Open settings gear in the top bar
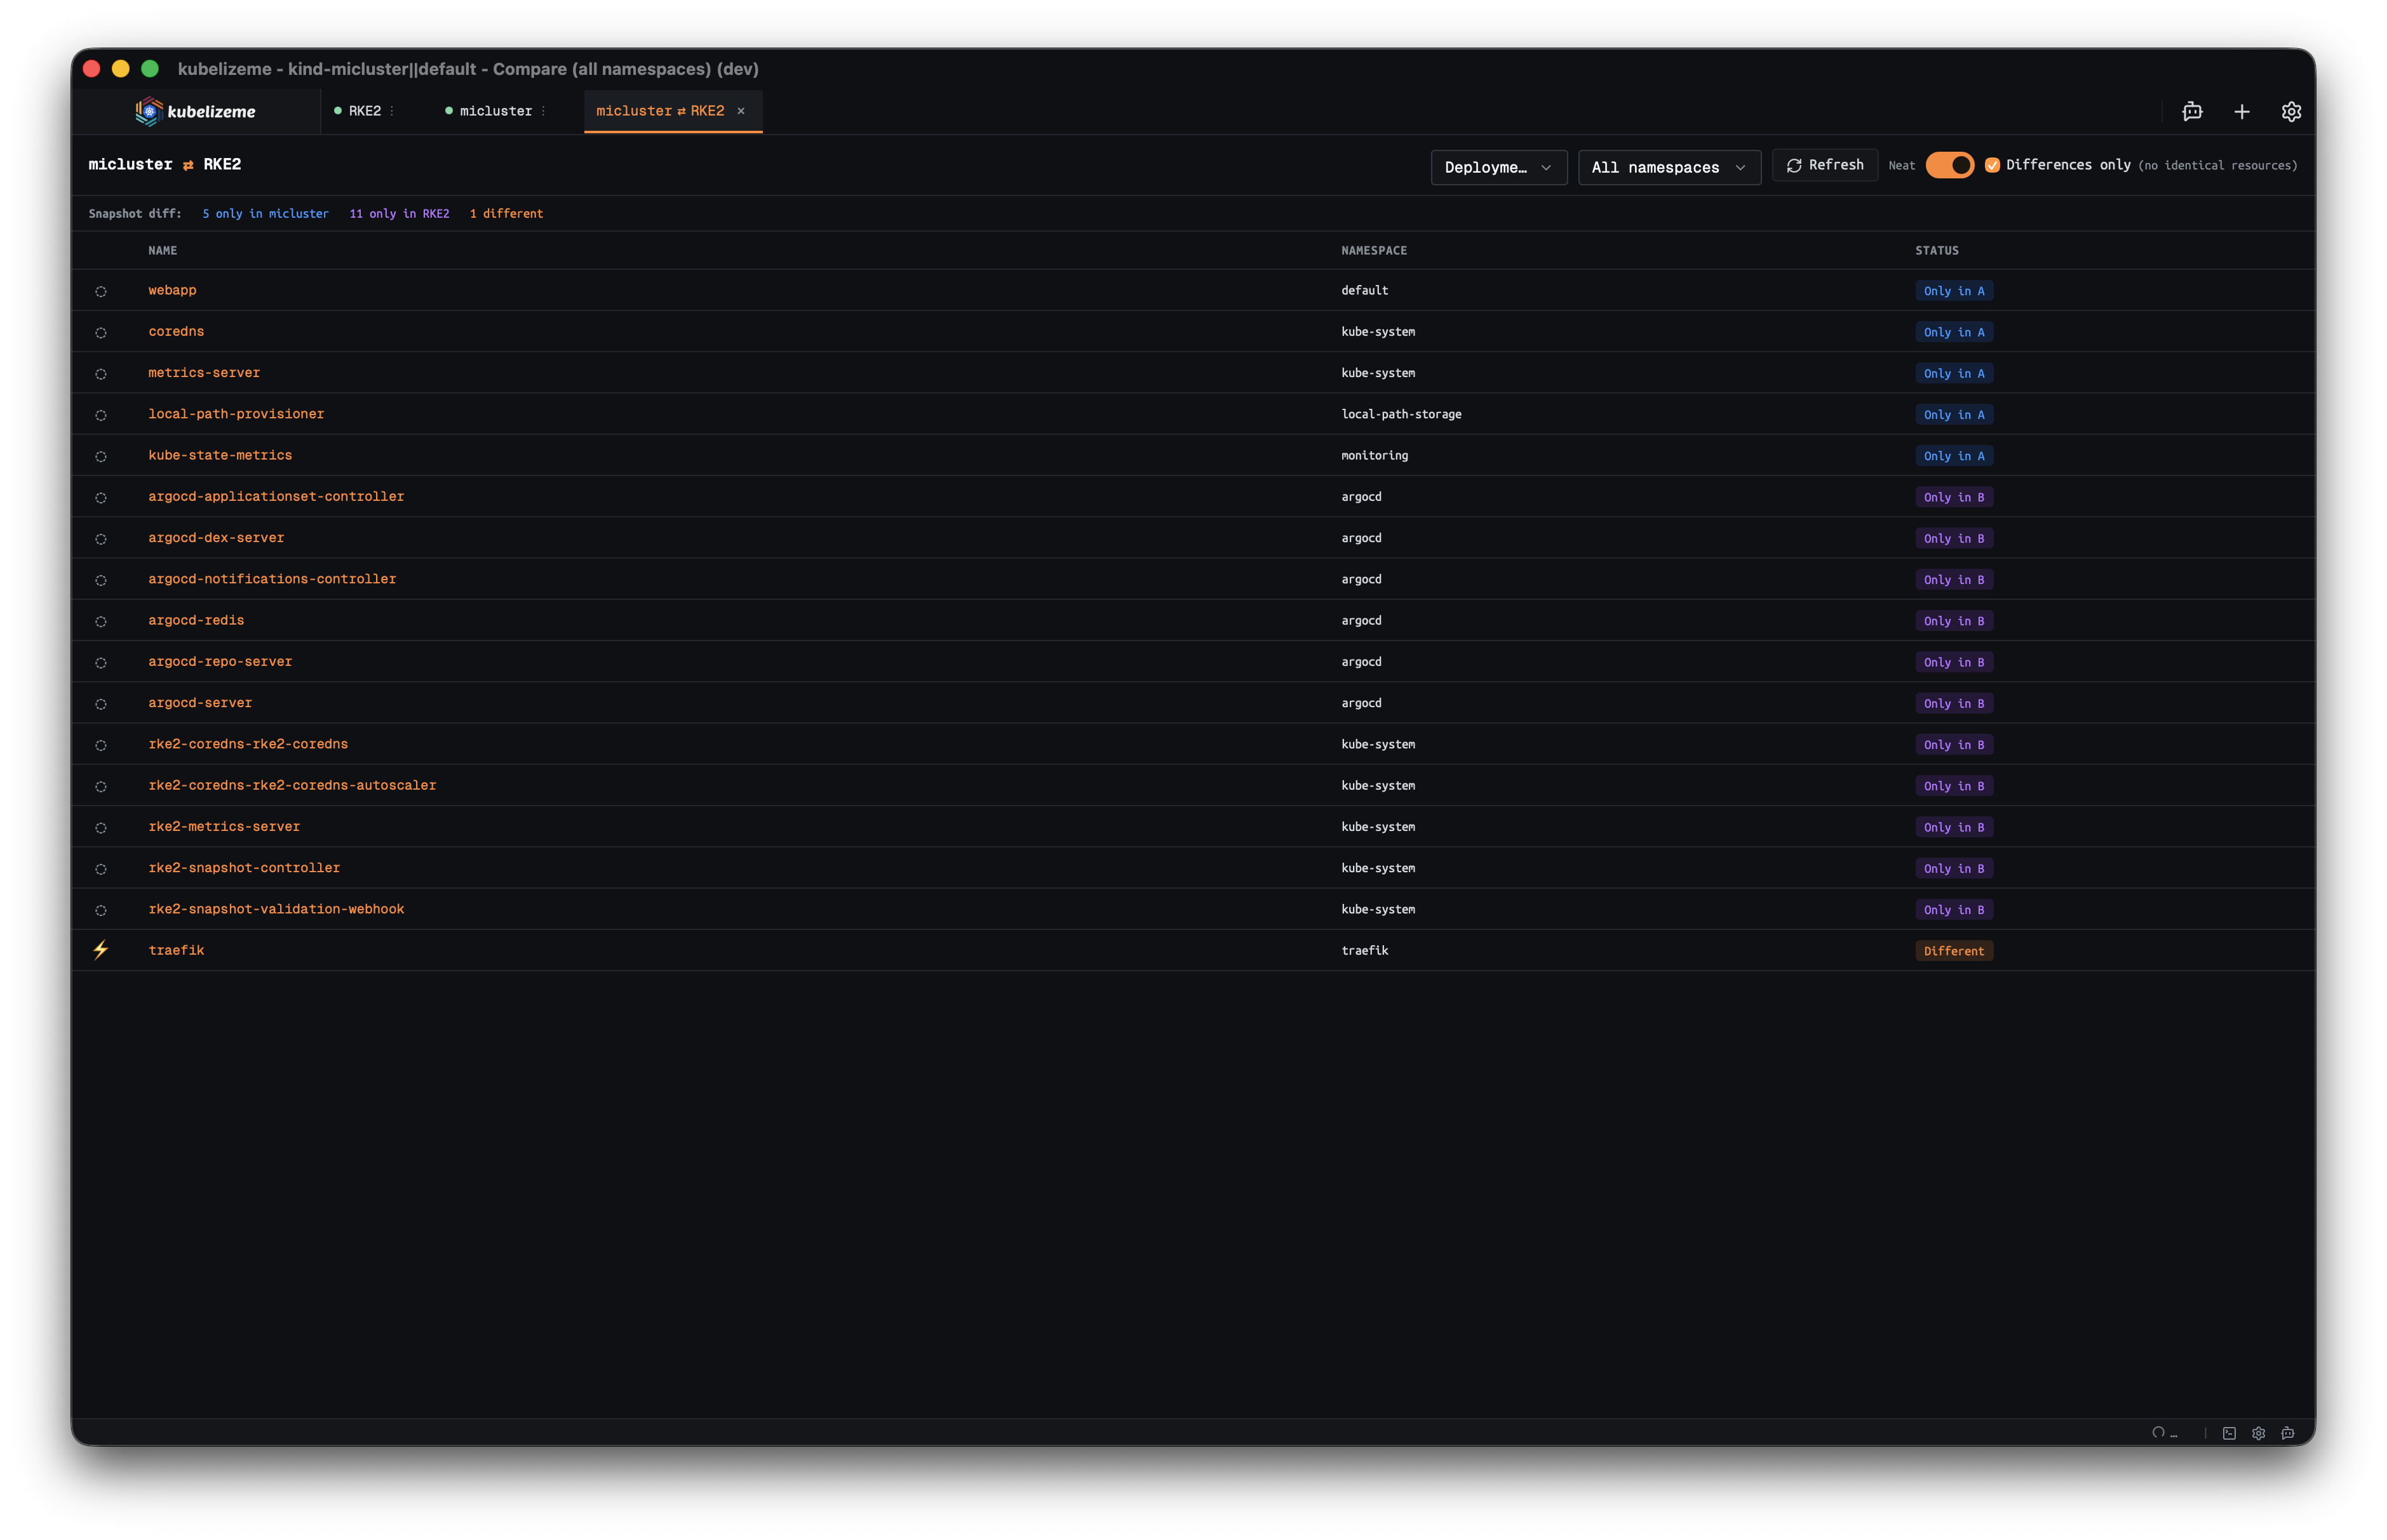The height and width of the screenshot is (1540, 2387). click(2292, 111)
